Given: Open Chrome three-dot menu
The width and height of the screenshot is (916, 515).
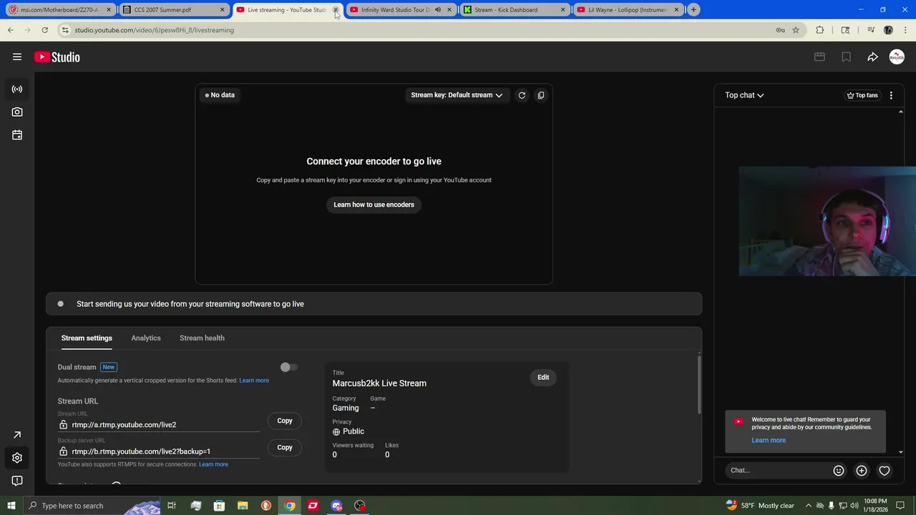Looking at the screenshot, I should point(905,30).
